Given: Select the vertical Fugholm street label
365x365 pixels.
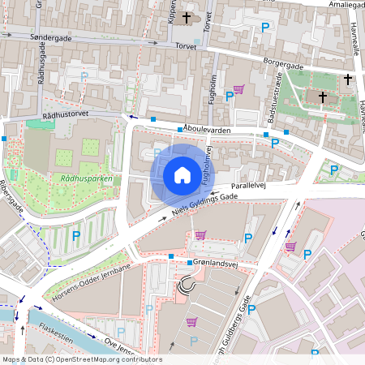Looking at the screenshot, I should (213, 89).
